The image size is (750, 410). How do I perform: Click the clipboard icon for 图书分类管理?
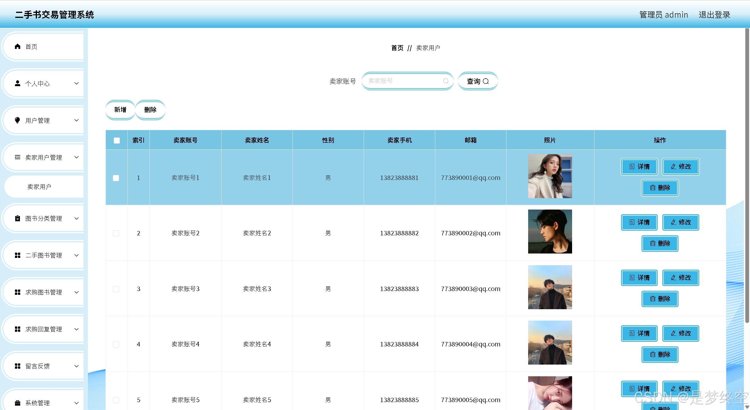click(x=18, y=218)
